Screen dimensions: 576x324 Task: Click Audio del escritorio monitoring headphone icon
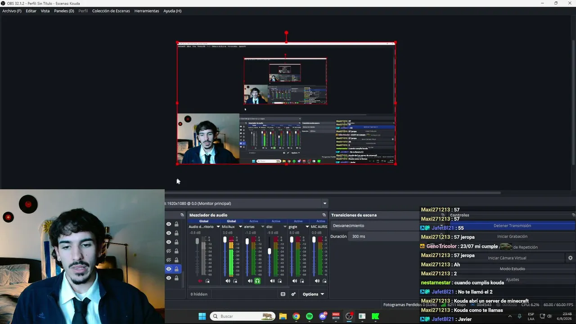tap(207, 281)
